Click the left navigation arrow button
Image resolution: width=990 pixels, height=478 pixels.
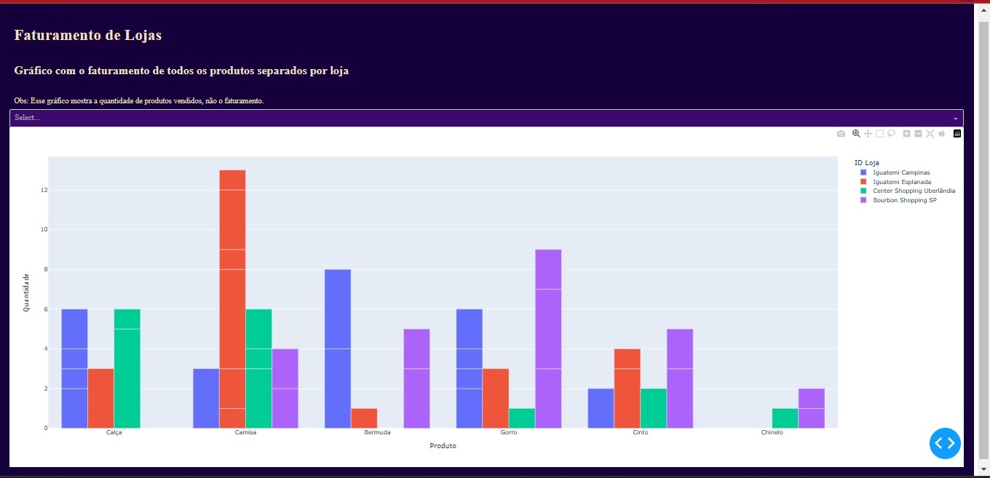[x=939, y=443]
